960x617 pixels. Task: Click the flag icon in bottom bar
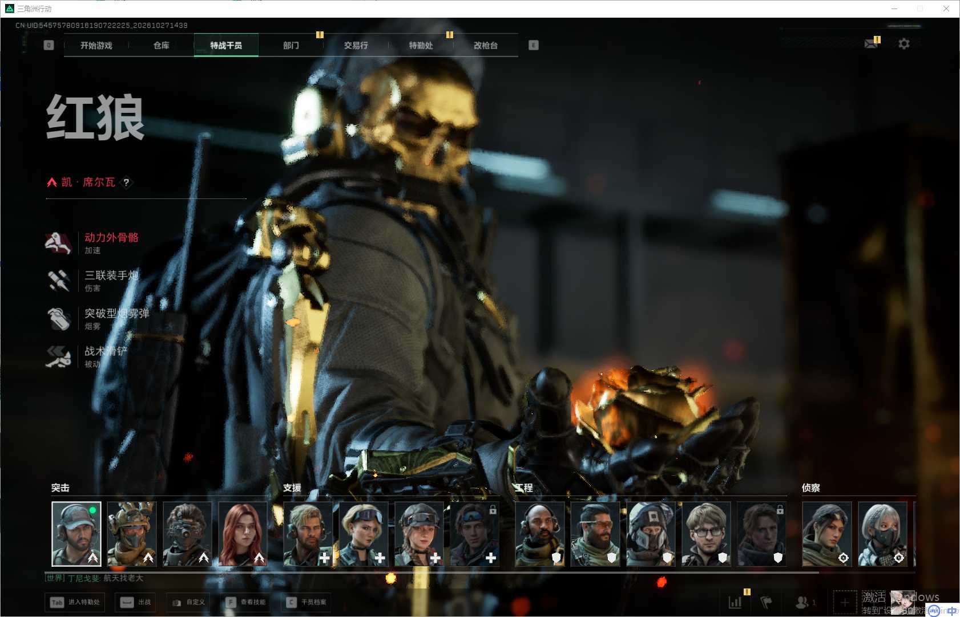pyautogui.click(x=767, y=602)
